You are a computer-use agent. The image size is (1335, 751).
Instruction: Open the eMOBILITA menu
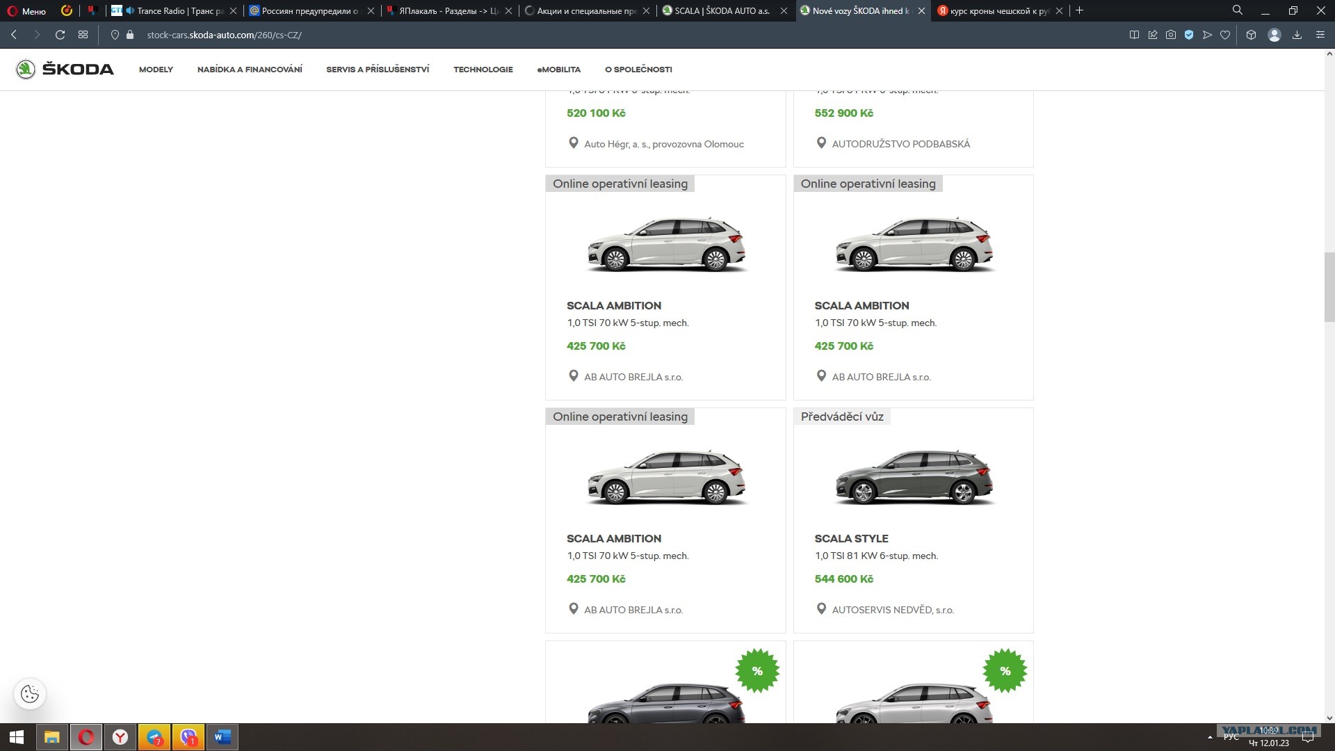(559, 70)
